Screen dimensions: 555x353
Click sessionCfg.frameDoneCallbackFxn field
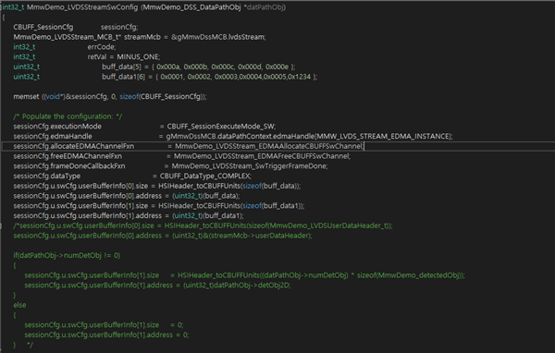coord(69,166)
